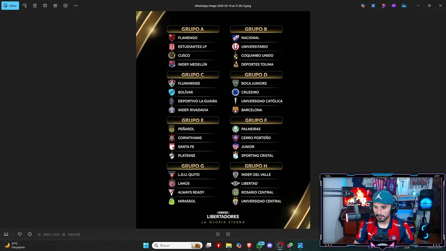Viewport: 446px width, 251px height.
Task: Open the share icon in the toolbar
Action: [55, 6]
